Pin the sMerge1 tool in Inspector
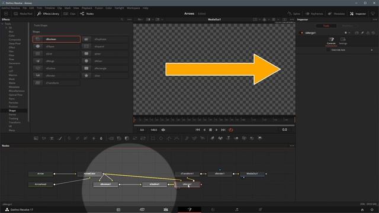Screen dimensions: 379x213 click(362, 33)
